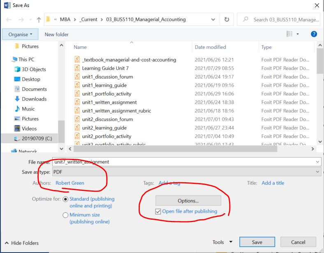
Task: Open the Help icon
Action: click(314, 34)
